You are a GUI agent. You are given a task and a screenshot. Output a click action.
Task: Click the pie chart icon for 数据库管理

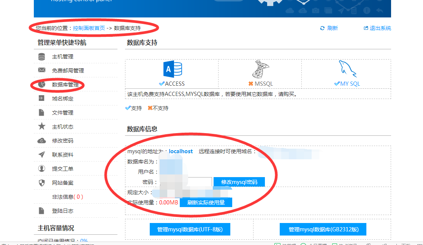point(41,85)
